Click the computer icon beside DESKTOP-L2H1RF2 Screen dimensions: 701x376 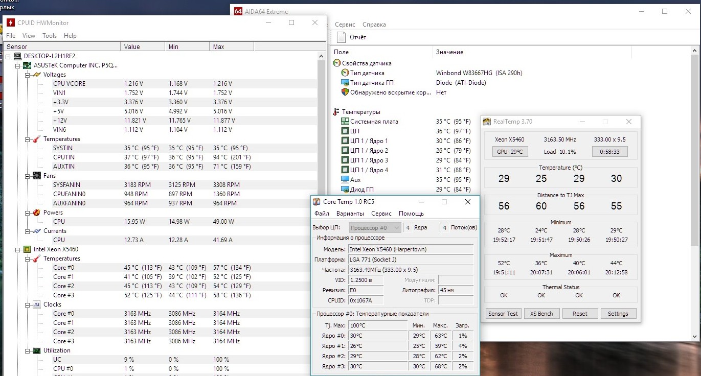tap(18, 56)
